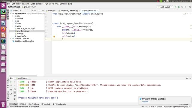Viewport: 192px width, 108px height.
Task: Open the VCS menu
Action: point(57,4)
